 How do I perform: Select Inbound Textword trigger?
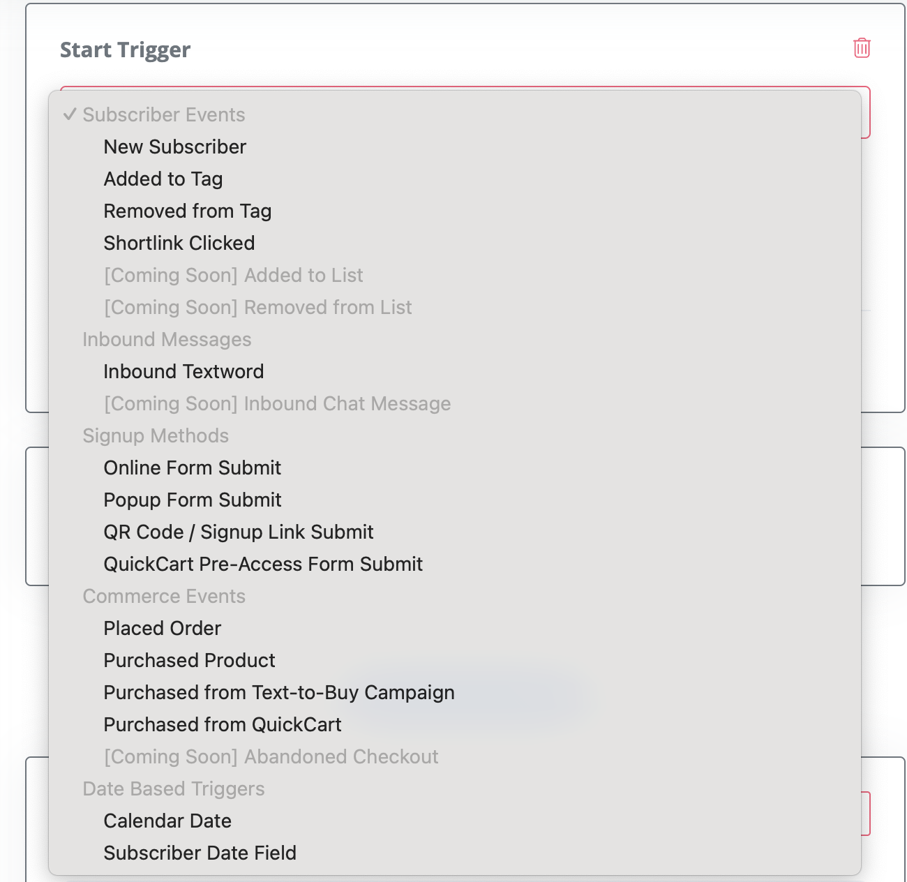183,371
